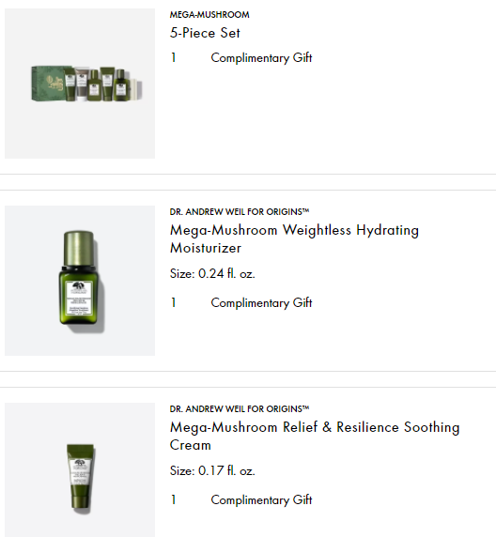496x537 pixels.
Task: Click the MEGA-MUSHROOM brand label
Action: click(x=209, y=15)
